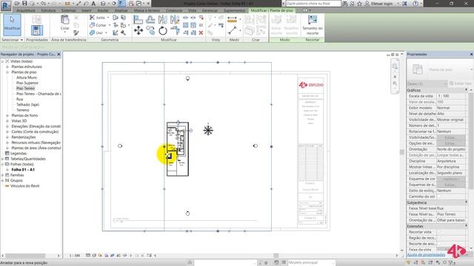The image size is (474, 266).
Task: Close the Navegador de projeto panel
Action: tap(59, 54)
